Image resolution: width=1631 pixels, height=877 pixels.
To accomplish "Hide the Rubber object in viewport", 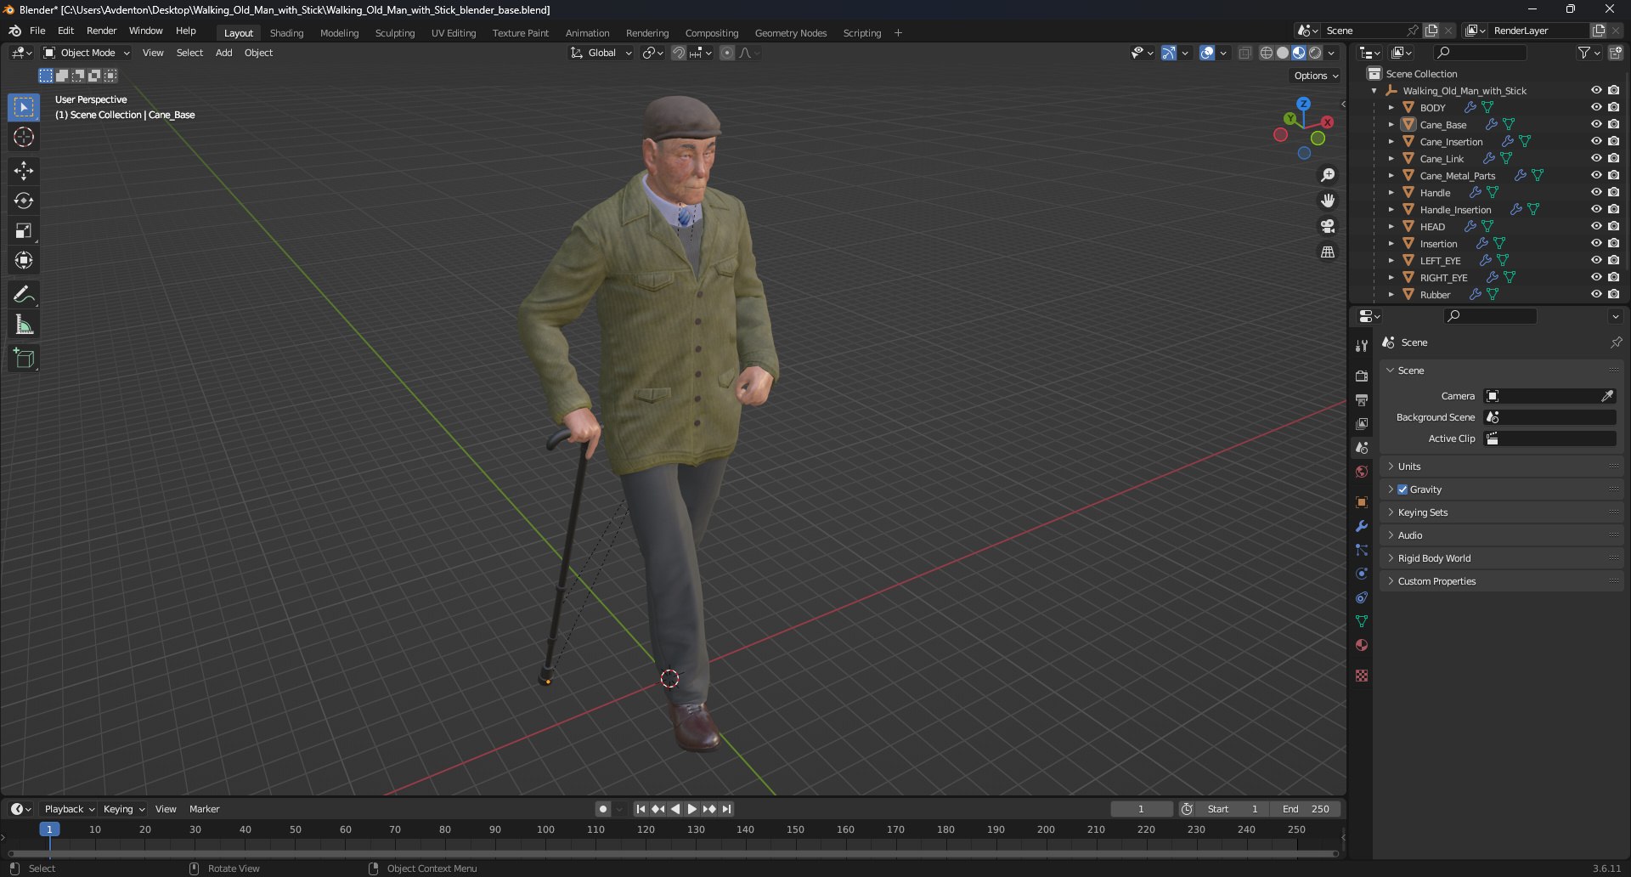I will point(1596,295).
